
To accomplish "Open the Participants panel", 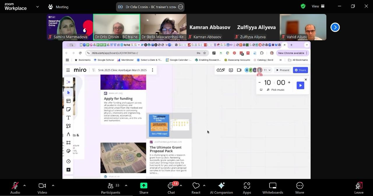I will click(110, 188).
